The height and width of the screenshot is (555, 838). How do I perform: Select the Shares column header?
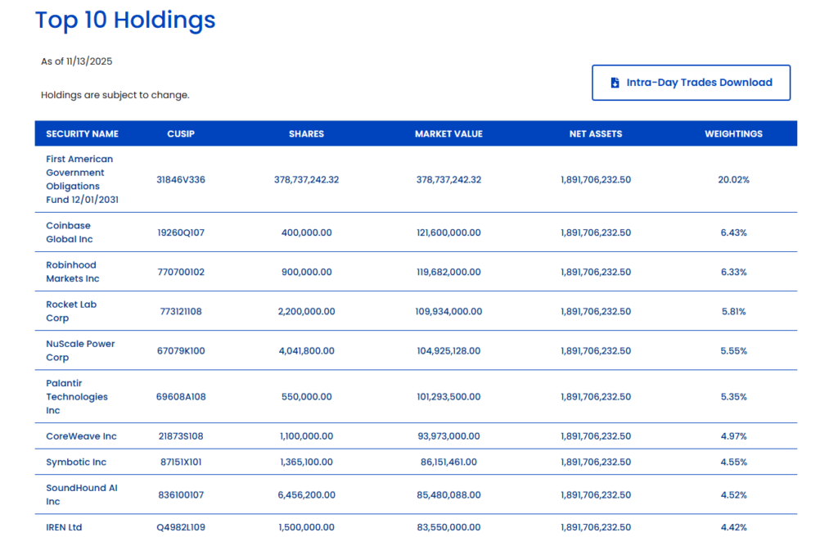coord(306,133)
